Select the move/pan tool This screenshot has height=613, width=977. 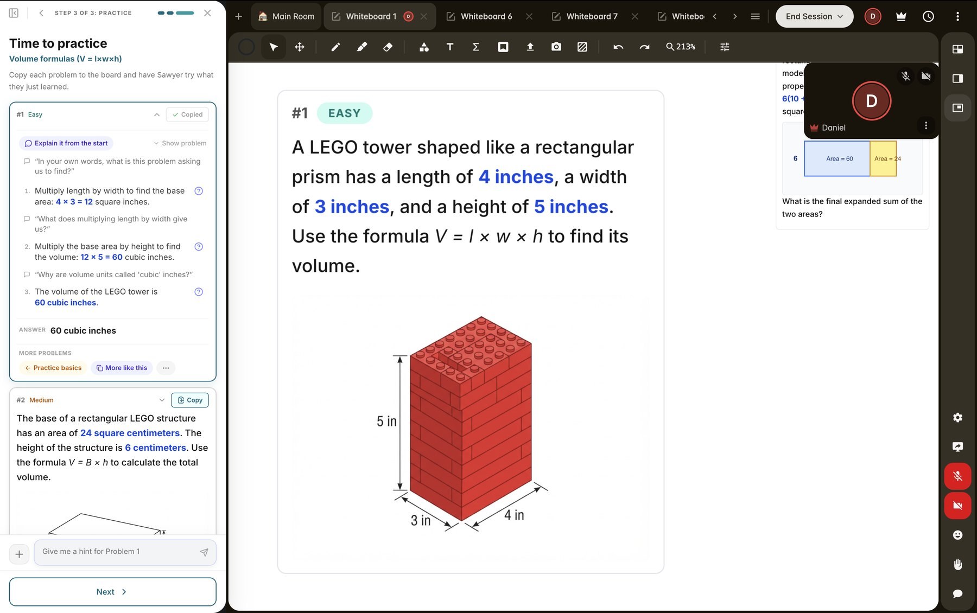300,47
